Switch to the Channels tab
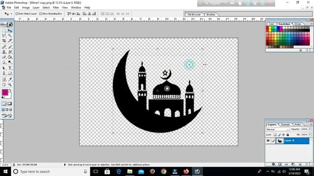The width and height of the screenshot is (314, 176). point(286,125)
